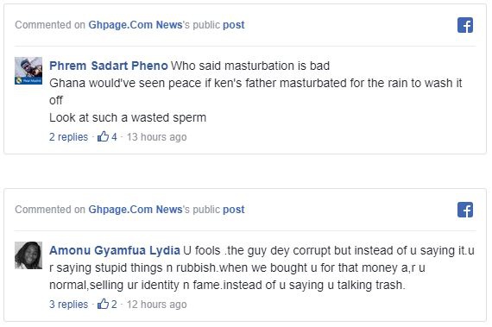Click the Facebook logo on Amonu's comment card
Image resolution: width=492 pixels, height=327 pixels.
[465, 210]
